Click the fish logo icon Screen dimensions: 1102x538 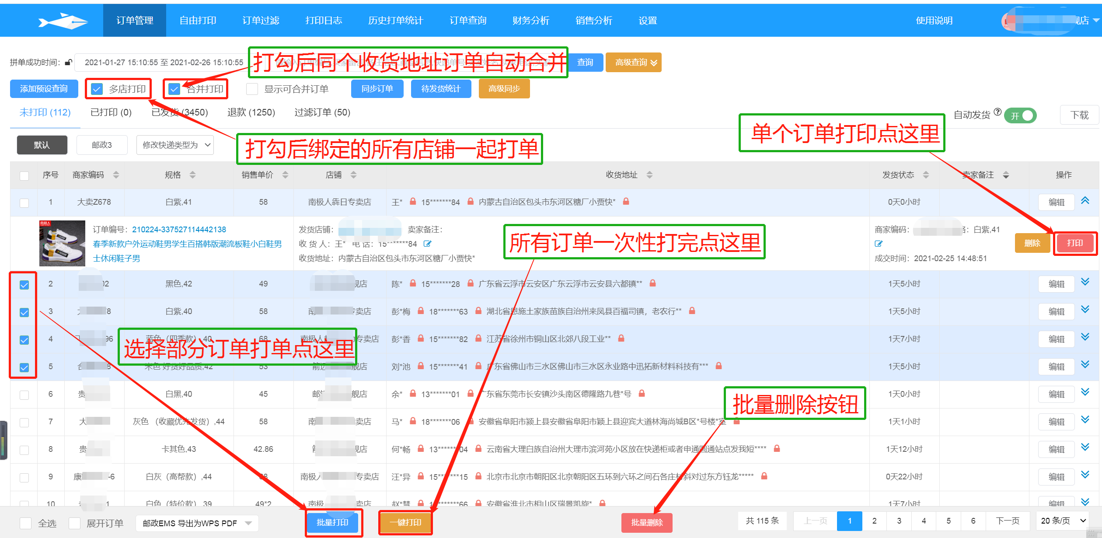tap(63, 21)
